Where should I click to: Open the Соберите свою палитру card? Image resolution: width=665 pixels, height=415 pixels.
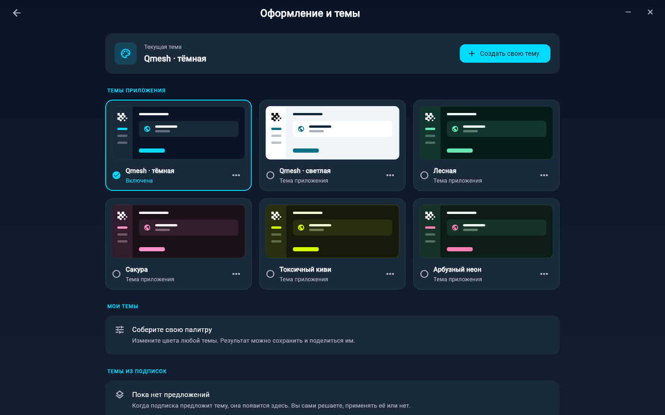click(332, 335)
